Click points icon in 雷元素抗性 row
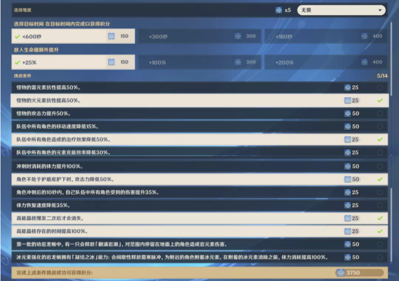The height and width of the screenshot is (281, 399). [x=348, y=88]
